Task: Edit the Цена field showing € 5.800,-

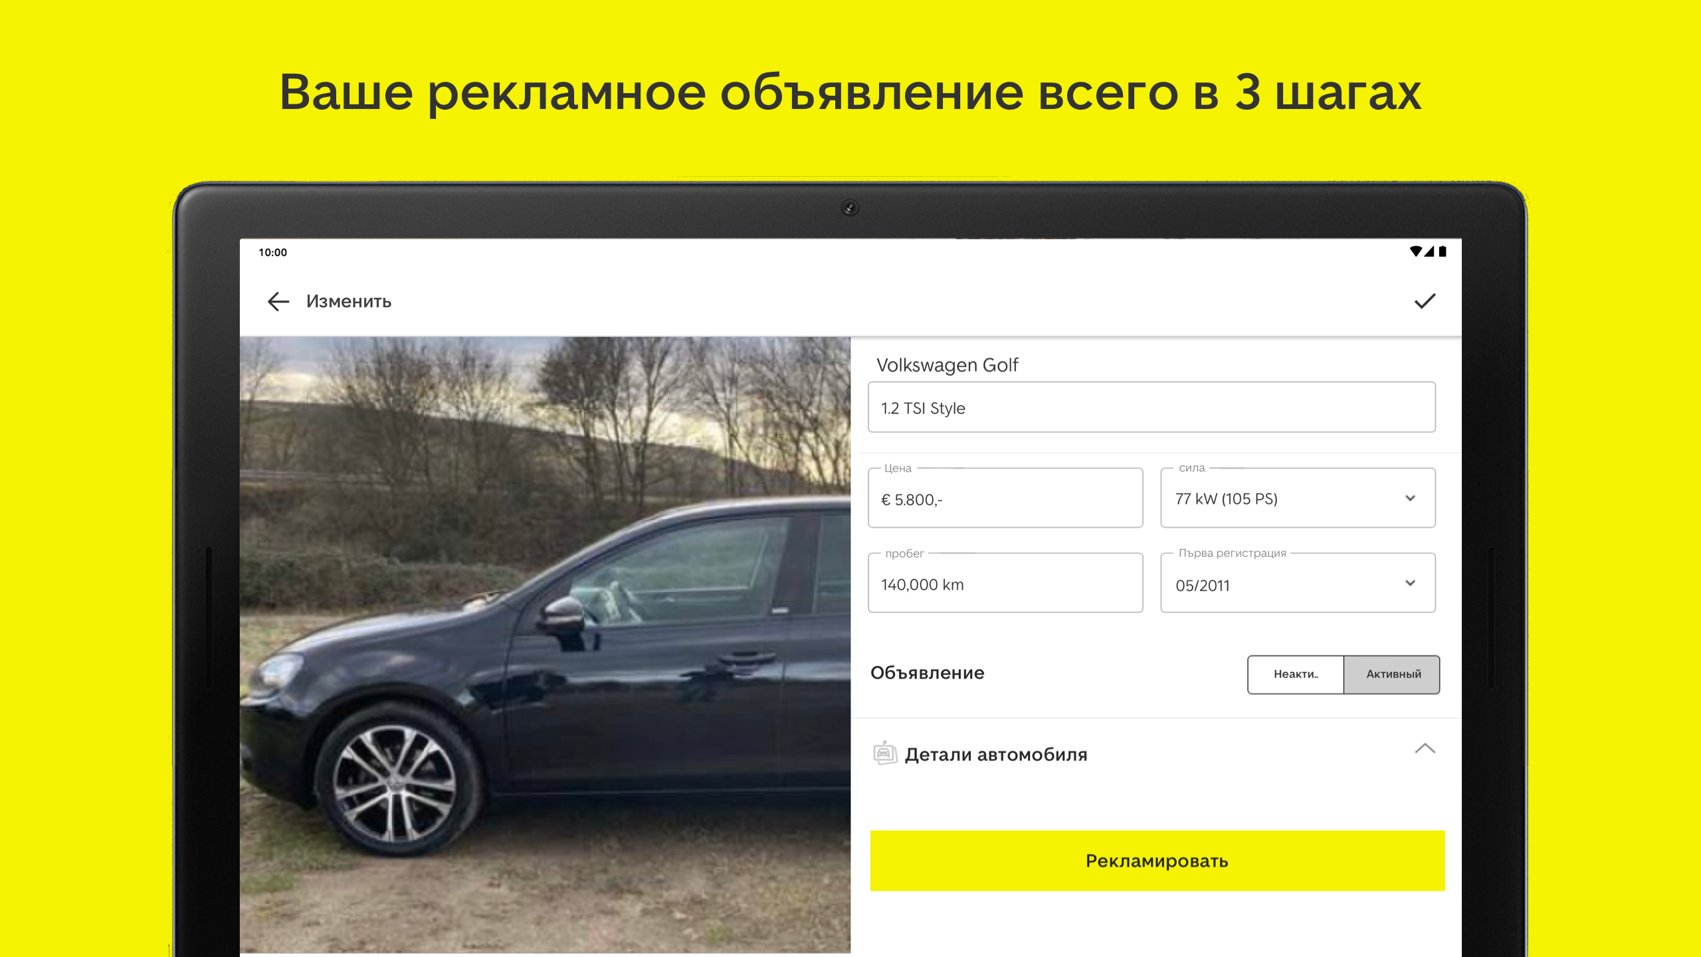Action: tap(1005, 498)
